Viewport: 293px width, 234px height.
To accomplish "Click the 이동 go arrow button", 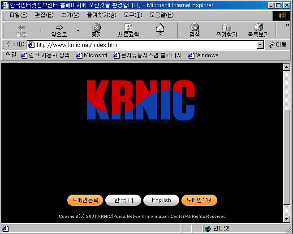I will tap(277, 45).
